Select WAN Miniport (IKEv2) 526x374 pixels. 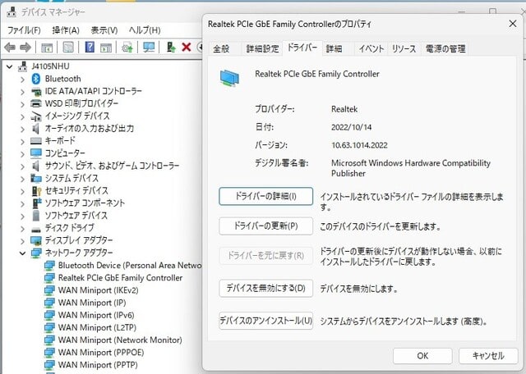(x=98, y=290)
